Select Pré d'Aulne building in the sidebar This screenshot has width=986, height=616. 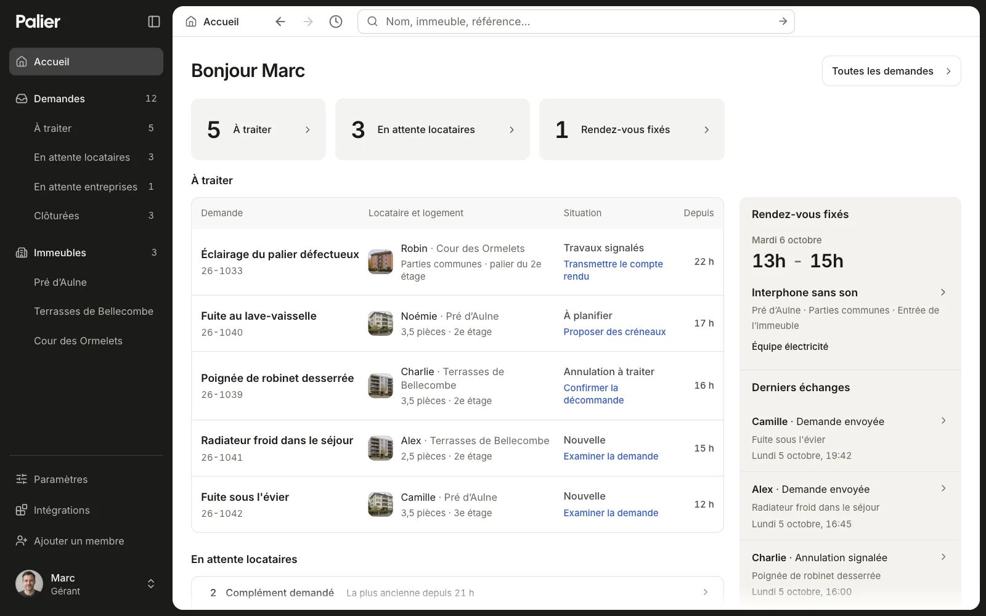(86, 282)
